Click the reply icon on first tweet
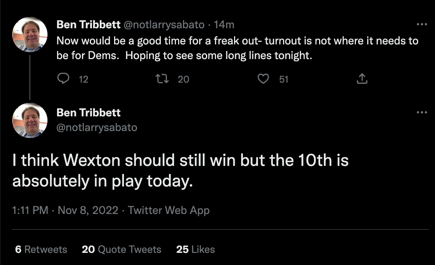The image size is (435, 265). pos(63,79)
